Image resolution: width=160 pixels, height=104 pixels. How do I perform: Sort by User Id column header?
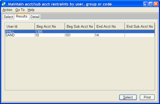pos(20,26)
